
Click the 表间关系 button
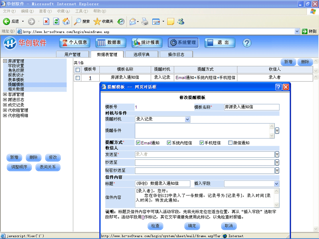[x=48, y=167]
